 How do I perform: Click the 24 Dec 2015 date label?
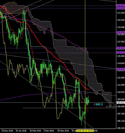click(7, 131)
